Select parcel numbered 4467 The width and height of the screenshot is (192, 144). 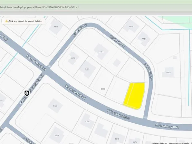tap(144, 39)
